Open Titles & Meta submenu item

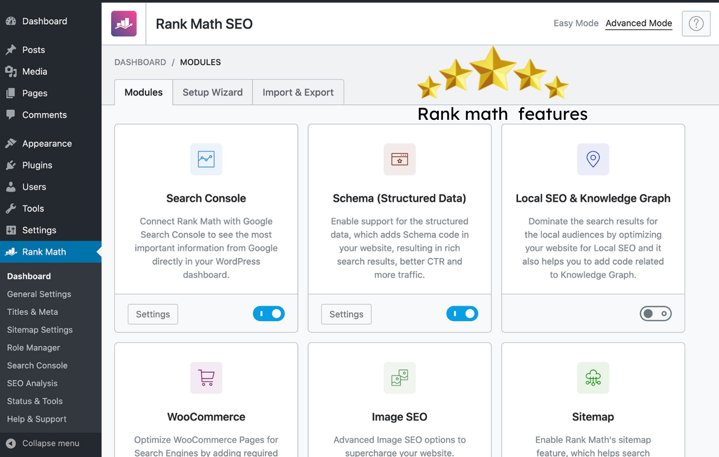click(32, 311)
